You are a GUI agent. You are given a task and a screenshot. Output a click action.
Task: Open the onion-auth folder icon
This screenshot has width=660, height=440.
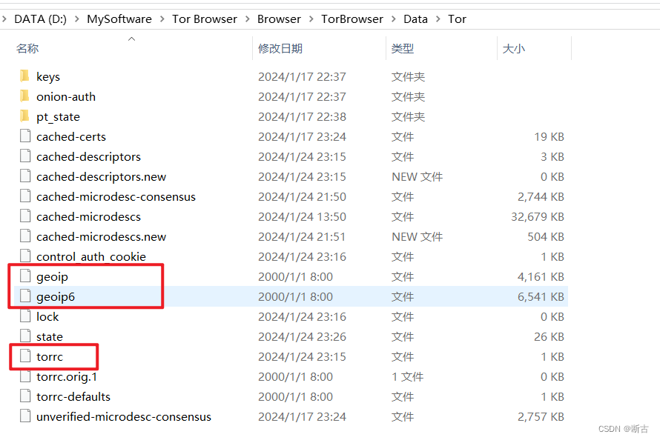pyautogui.click(x=24, y=96)
